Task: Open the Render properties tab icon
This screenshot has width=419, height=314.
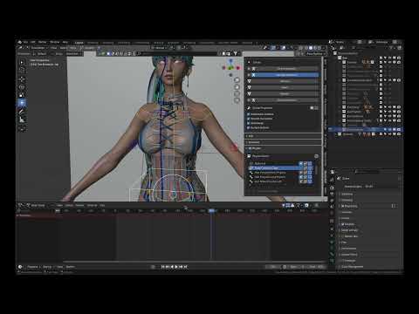Action: (x=332, y=188)
